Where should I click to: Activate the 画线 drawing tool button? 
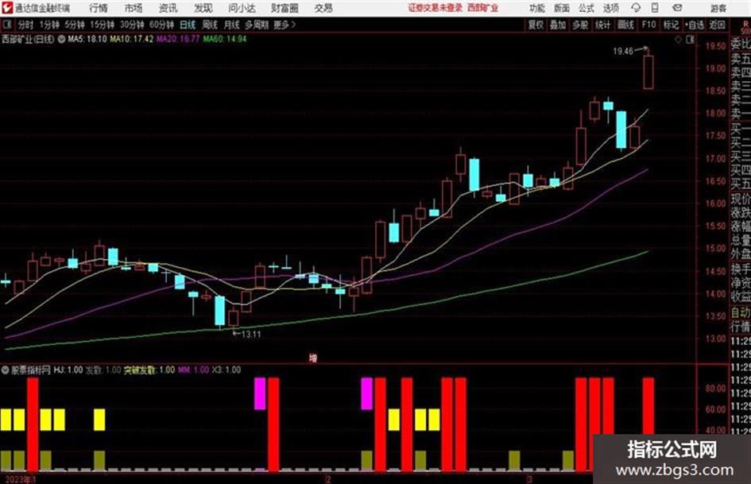[x=625, y=25]
